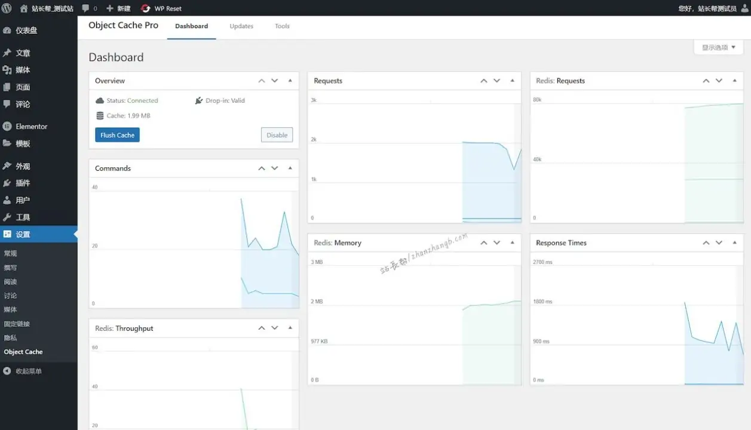The width and height of the screenshot is (751, 430).
Task: Switch to the Tools tab
Action: [x=281, y=26]
